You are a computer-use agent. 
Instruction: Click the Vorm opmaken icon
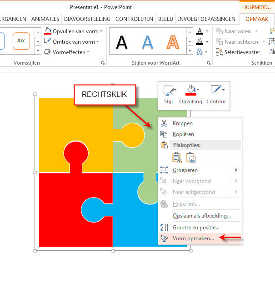164,238
